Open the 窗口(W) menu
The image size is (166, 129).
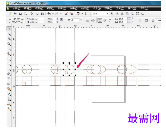tap(132, 8)
